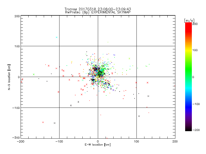Pick the yellow band of the colorbar
The height and width of the screenshot is (154, 206).
[x=188, y=50]
